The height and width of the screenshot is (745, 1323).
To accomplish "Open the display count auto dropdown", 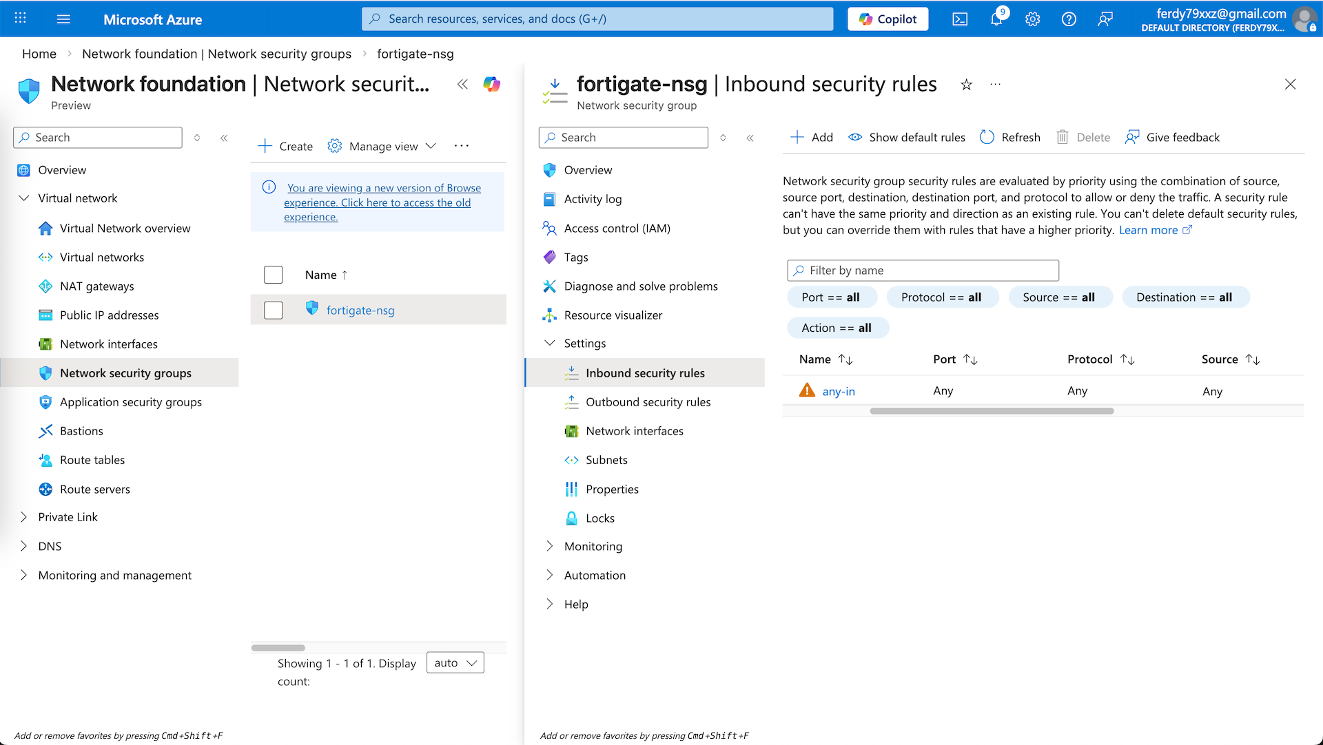I will coord(455,662).
